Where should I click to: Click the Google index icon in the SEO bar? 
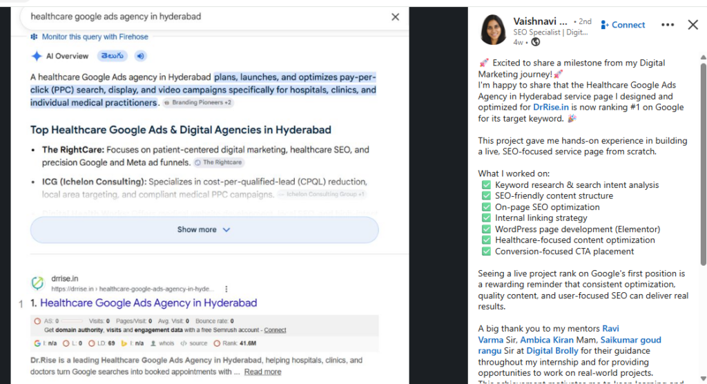pyautogui.click(x=37, y=343)
